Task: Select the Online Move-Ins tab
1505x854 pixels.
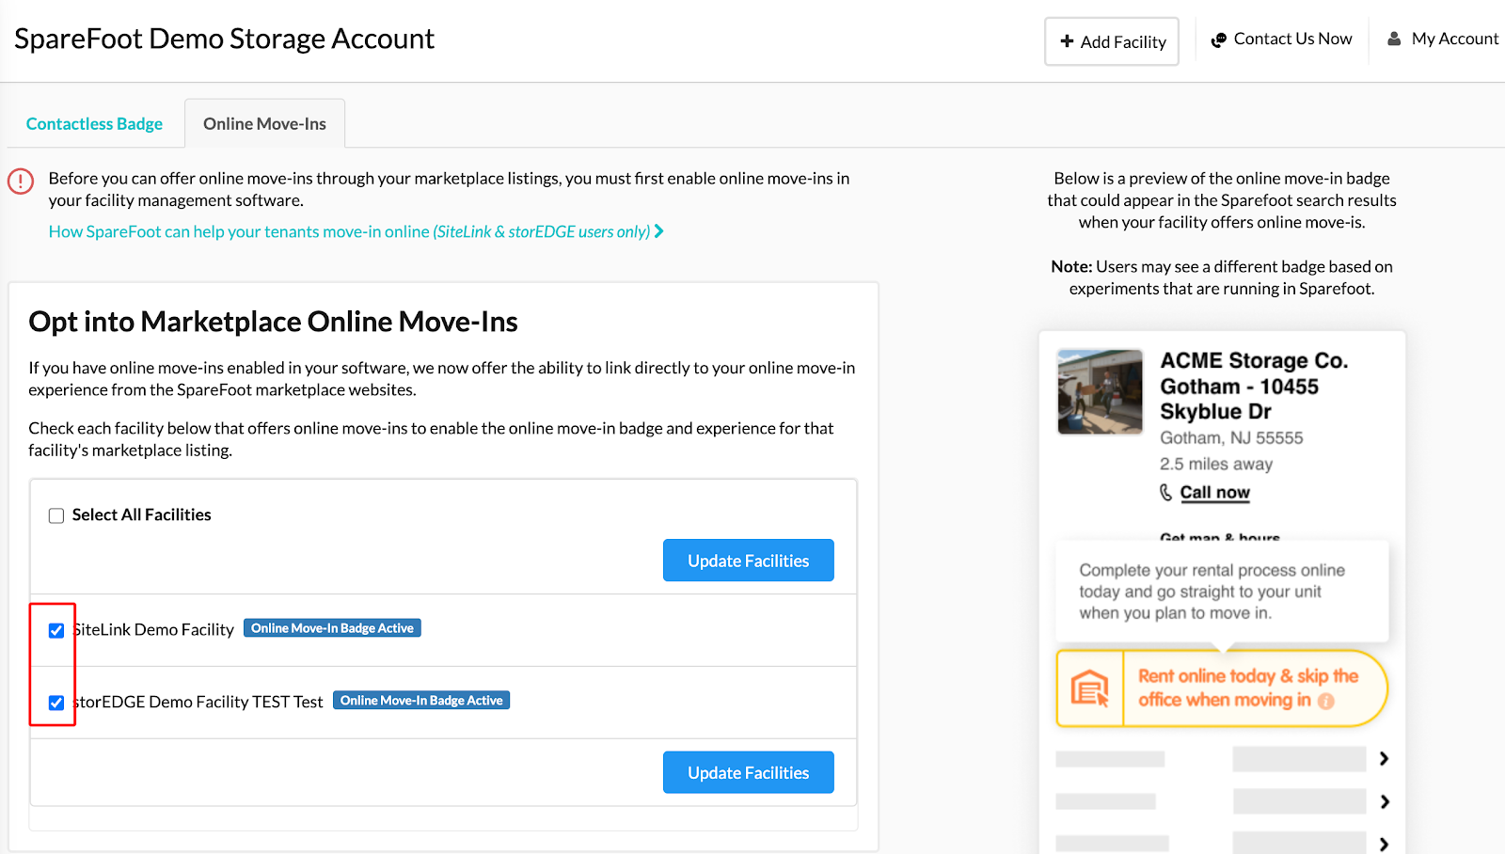Action: (x=264, y=123)
